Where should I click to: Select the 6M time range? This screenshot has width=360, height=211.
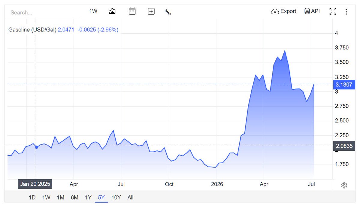click(75, 198)
